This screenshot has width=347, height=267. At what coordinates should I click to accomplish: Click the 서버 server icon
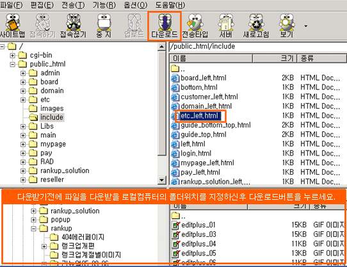pos(225,26)
